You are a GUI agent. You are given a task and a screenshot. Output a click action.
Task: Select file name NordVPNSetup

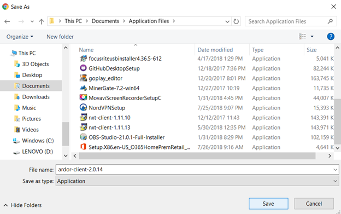point(107,107)
